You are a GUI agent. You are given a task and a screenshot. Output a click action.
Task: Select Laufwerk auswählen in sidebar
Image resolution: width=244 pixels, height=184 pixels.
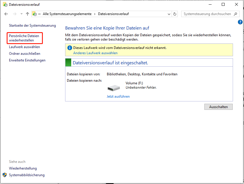(24, 47)
